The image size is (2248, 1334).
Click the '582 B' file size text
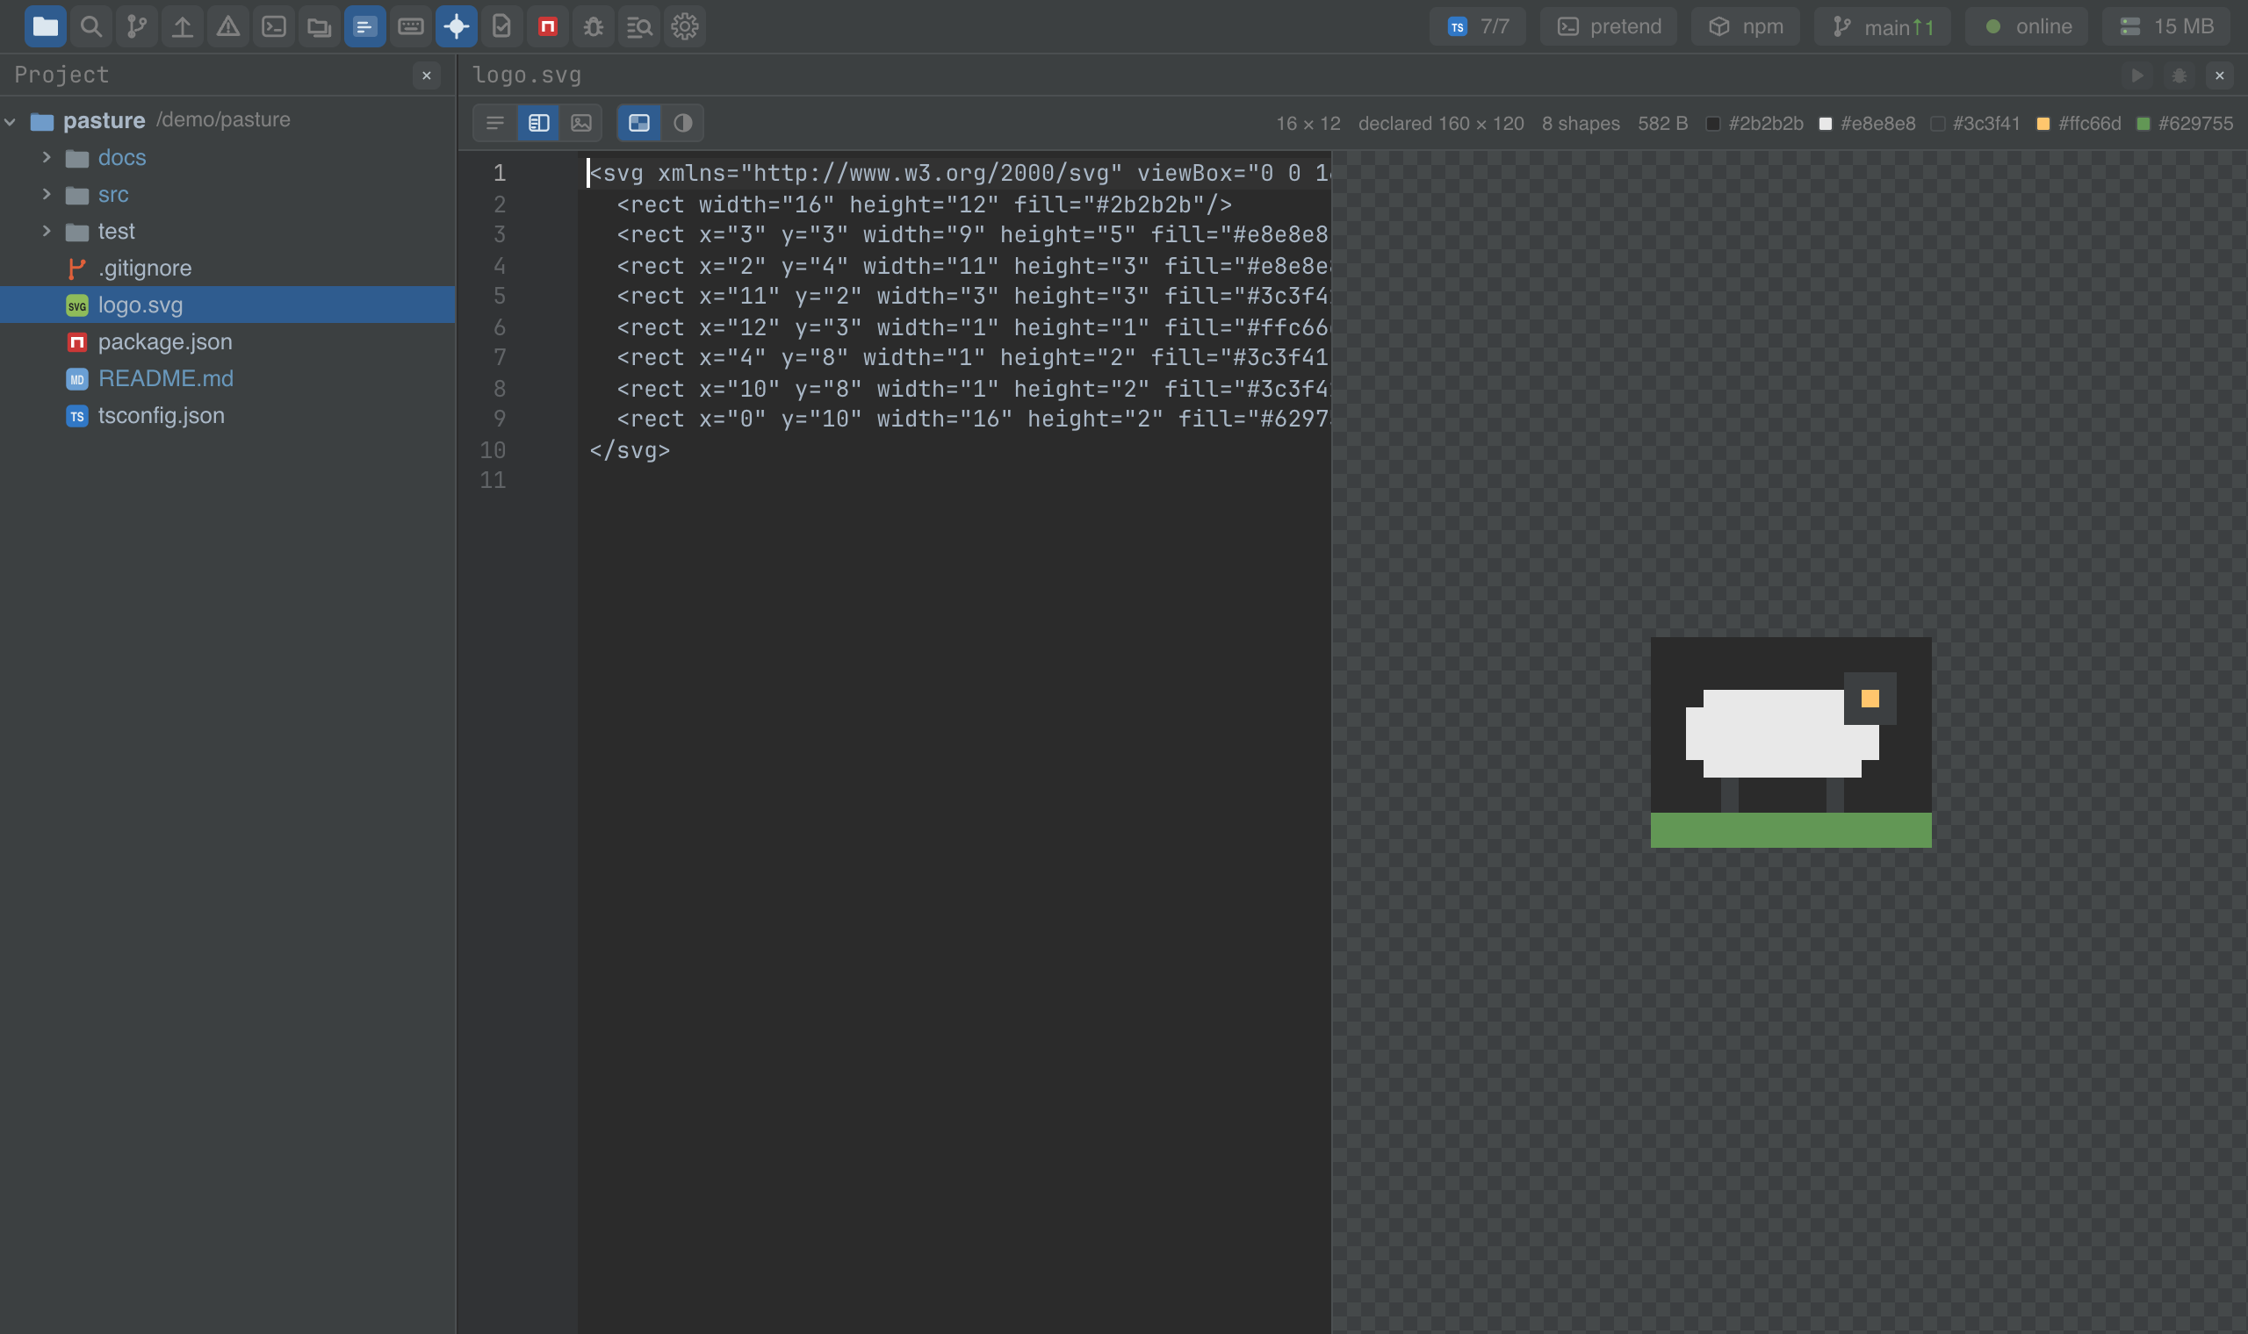[1662, 123]
